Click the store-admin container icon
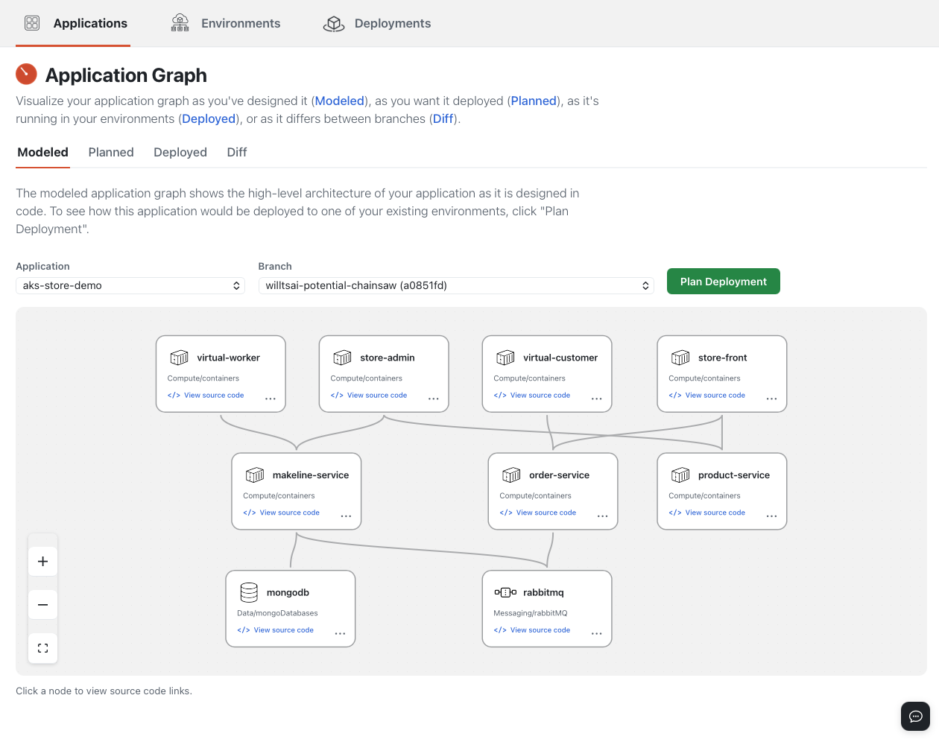Screen dimensions: 939x739 343,358
